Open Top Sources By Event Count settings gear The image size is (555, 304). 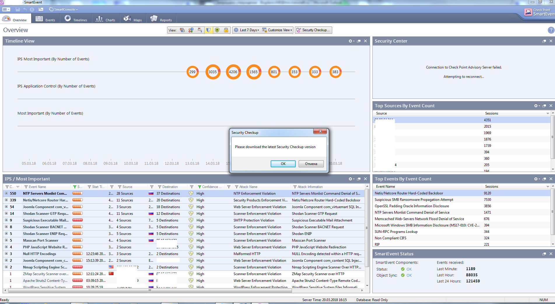537,106
